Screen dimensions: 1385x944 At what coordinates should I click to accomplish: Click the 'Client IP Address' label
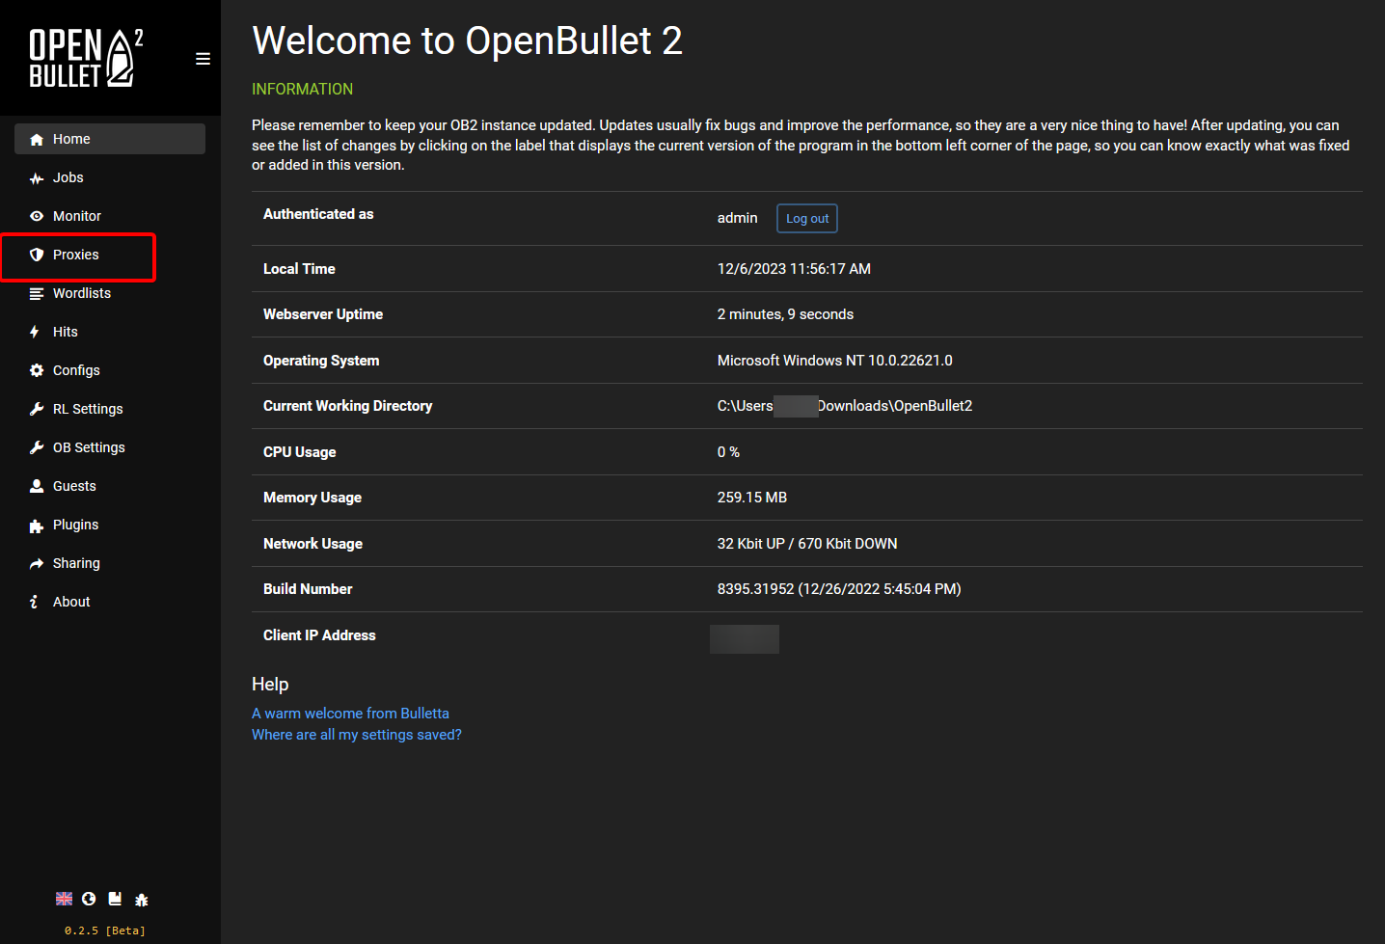tap(319, 635)
